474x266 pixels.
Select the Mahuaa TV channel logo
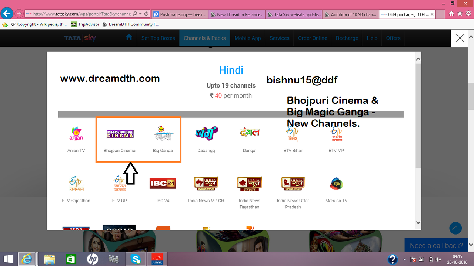tap(336, 184)
